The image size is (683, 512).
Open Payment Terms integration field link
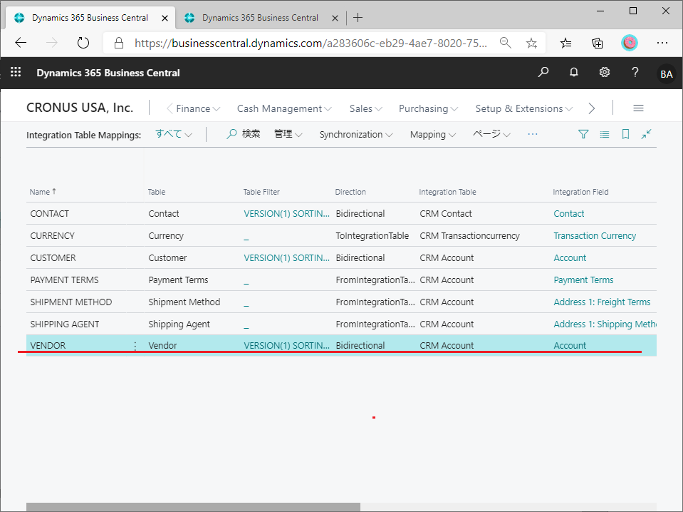pyautogui.click(x=583, y=280)
